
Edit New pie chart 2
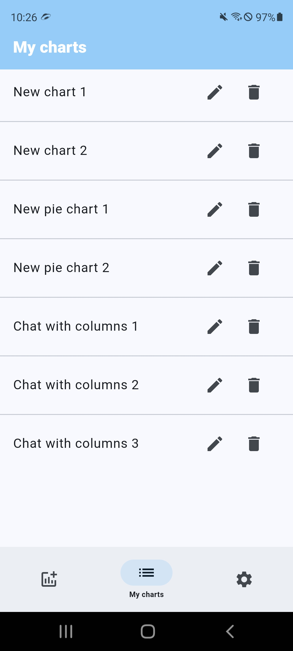[215, 268]
